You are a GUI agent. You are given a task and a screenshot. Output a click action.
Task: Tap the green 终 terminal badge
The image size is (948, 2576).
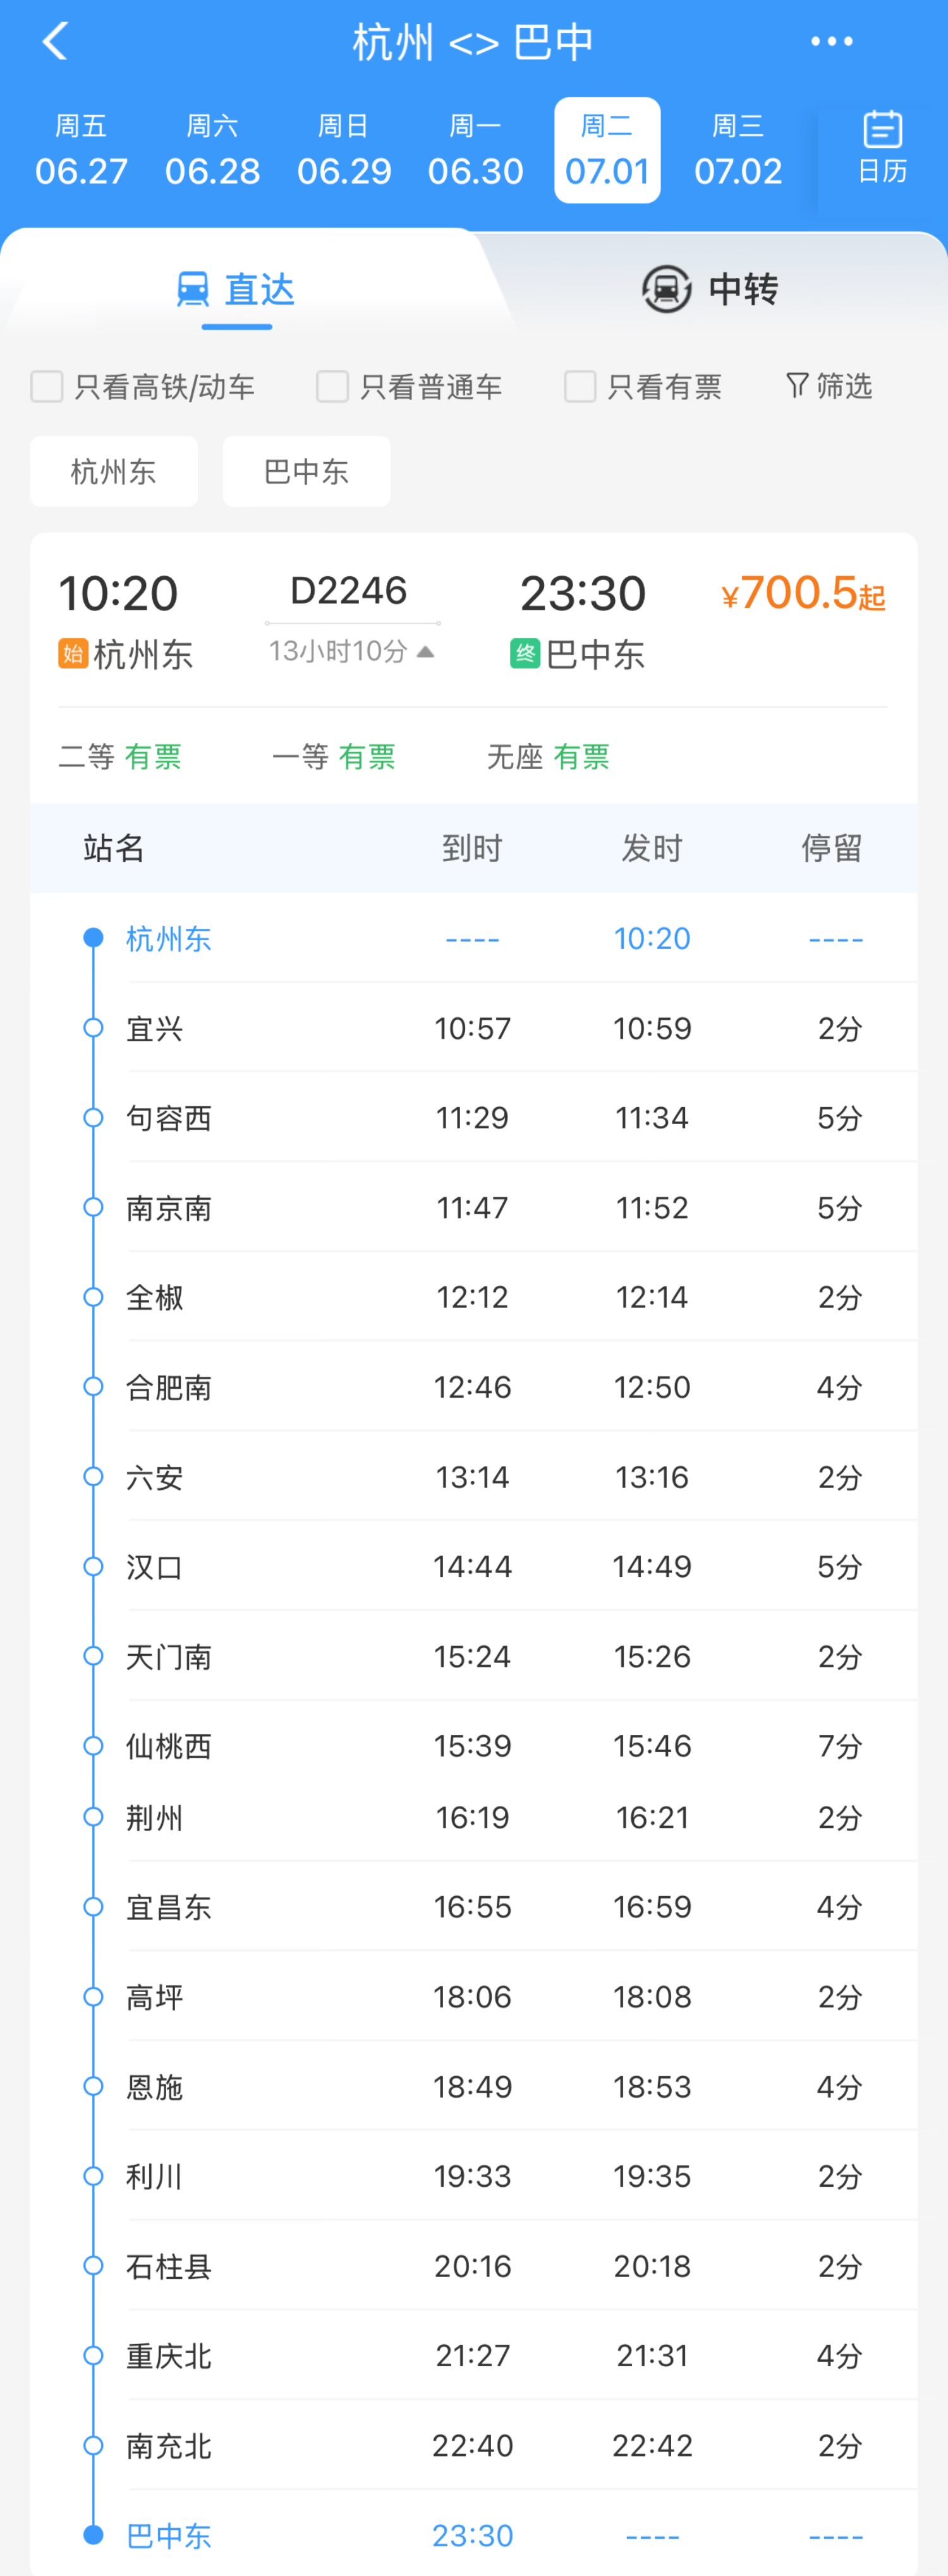[x=525, y=654]
